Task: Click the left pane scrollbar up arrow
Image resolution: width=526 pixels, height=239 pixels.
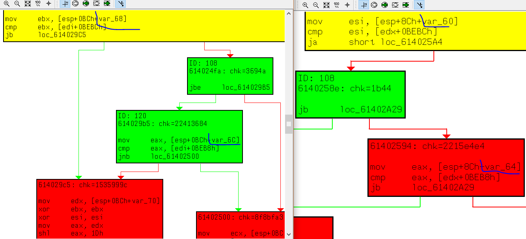Action: pyautogui.click(x=289, y=13)
